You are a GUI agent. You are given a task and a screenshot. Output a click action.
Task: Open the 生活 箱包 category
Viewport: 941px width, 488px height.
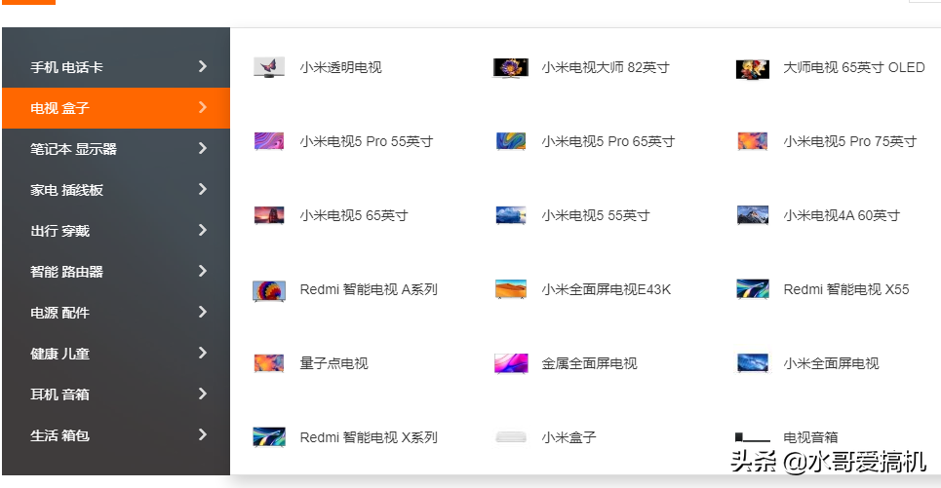click(116, 435)
